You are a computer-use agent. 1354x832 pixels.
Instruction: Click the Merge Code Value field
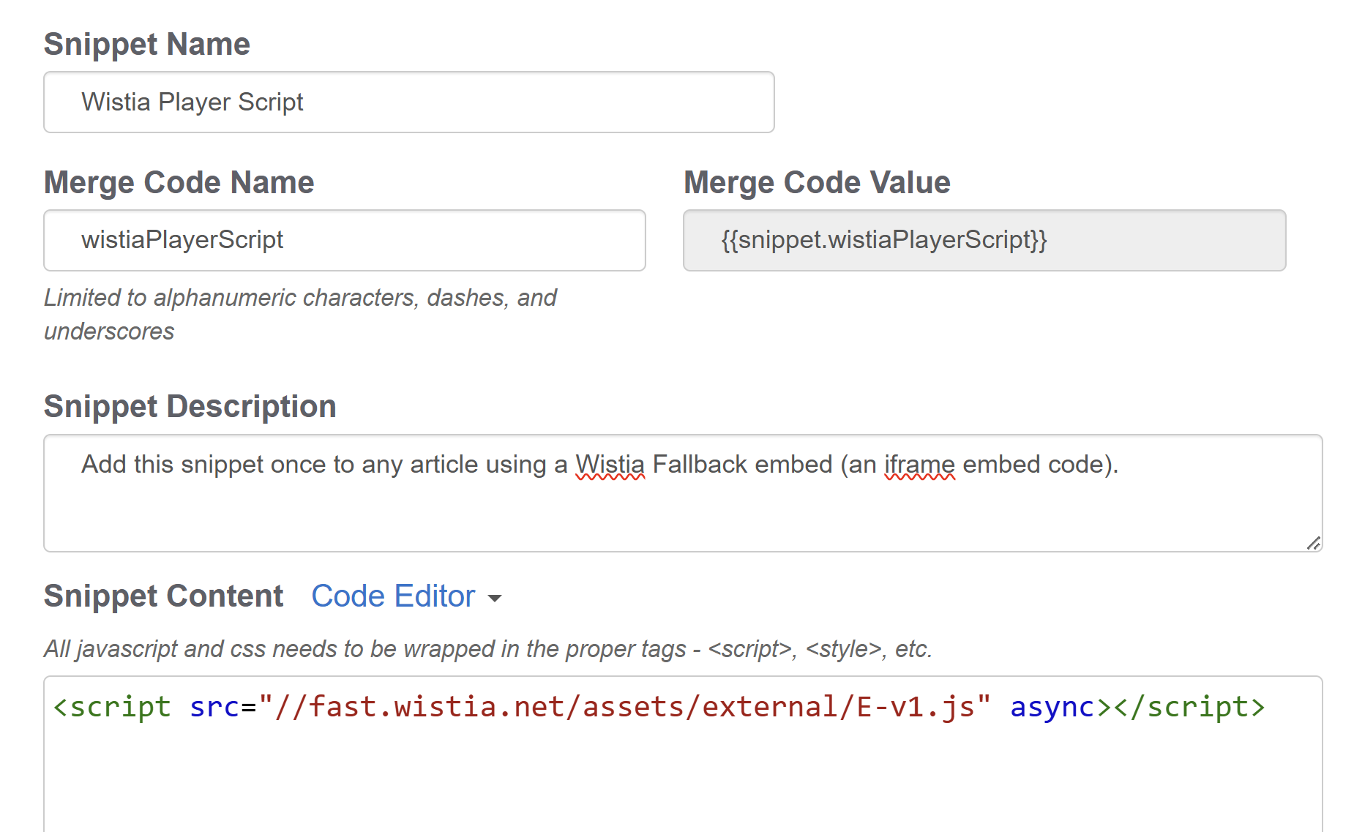tap(984, 240)
